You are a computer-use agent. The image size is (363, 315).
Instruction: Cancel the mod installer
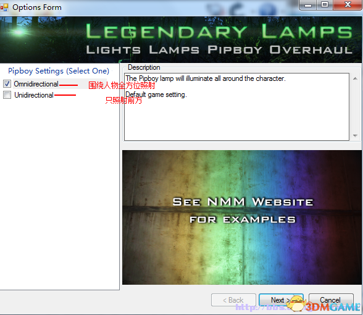(331, 300)
